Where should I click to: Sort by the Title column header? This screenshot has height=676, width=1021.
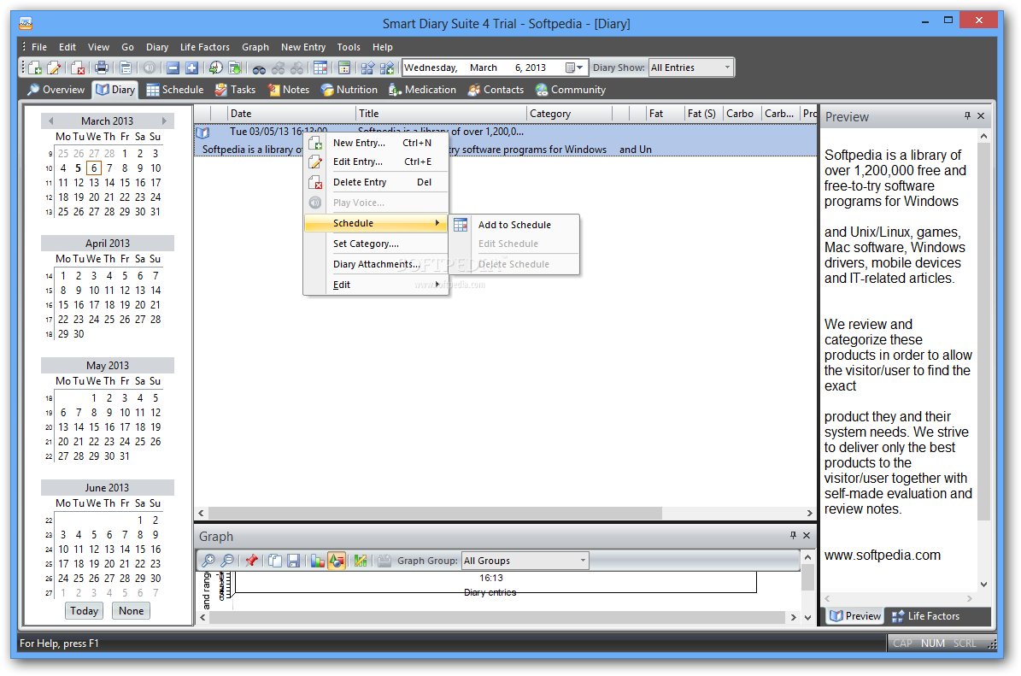(441, 114)
